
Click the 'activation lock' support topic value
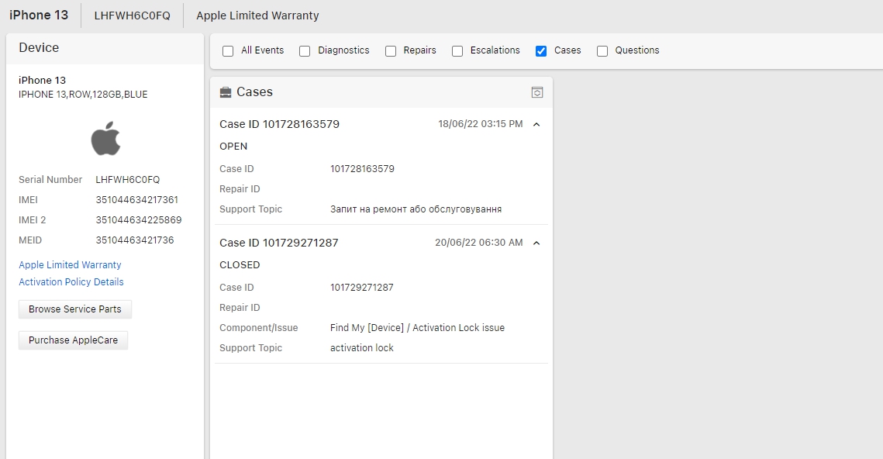[361, 348]
